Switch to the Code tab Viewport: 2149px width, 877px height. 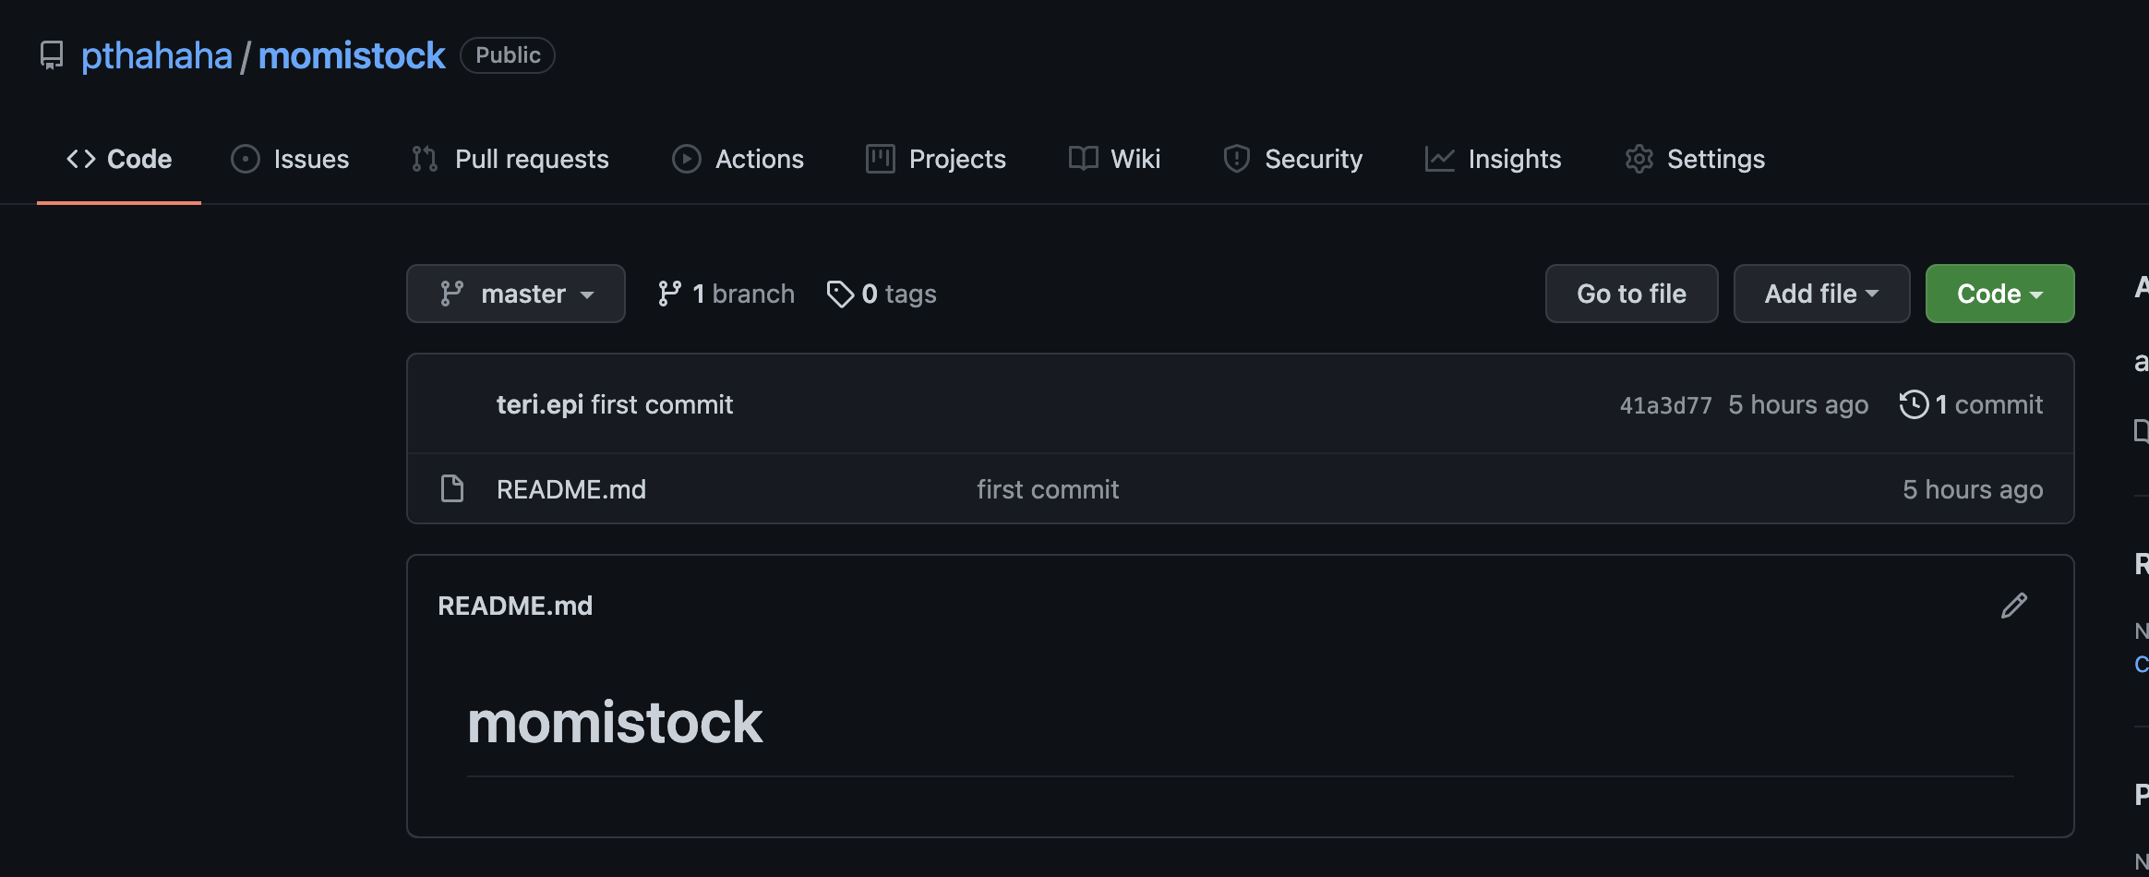[119, 159]
